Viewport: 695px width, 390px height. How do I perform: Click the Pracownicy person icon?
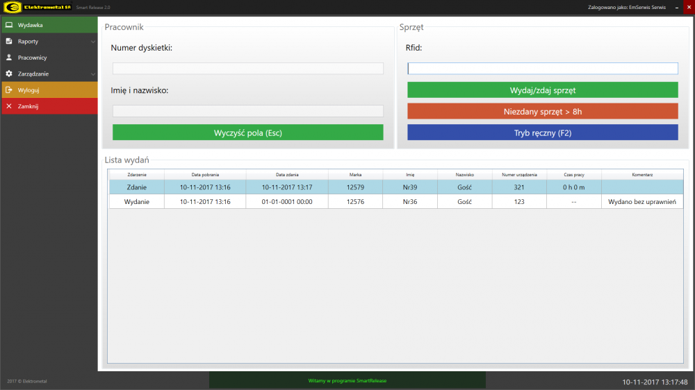click(x=9, y=58)
